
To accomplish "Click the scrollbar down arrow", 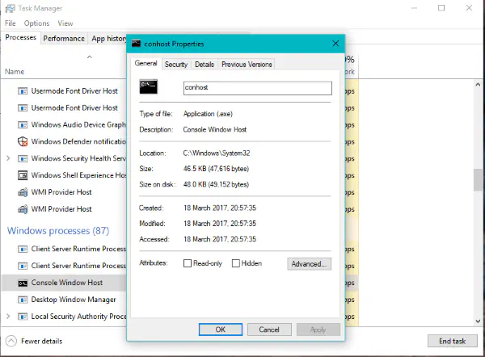I will click(x=478, y=321).
